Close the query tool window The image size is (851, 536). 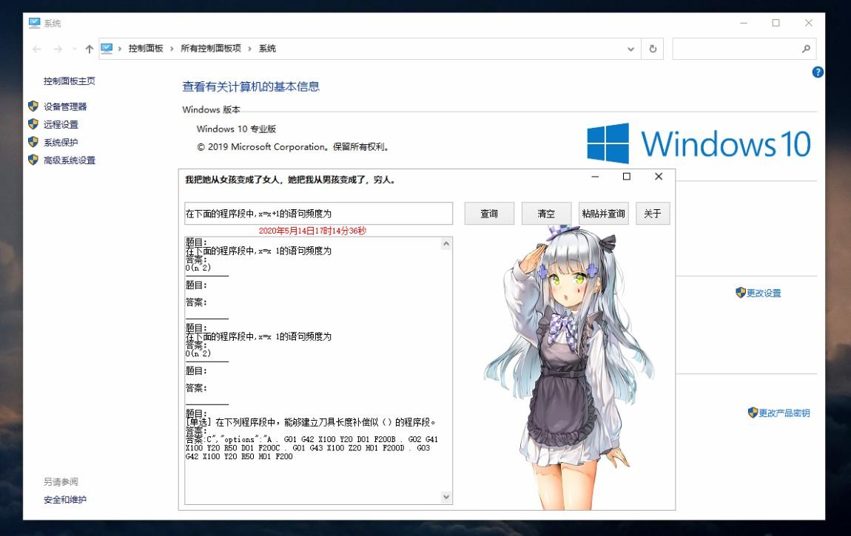click(659, 177)
